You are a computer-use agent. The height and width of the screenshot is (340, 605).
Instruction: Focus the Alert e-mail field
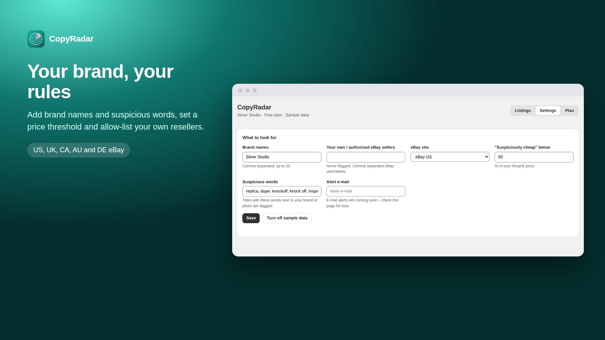(366, 191)
